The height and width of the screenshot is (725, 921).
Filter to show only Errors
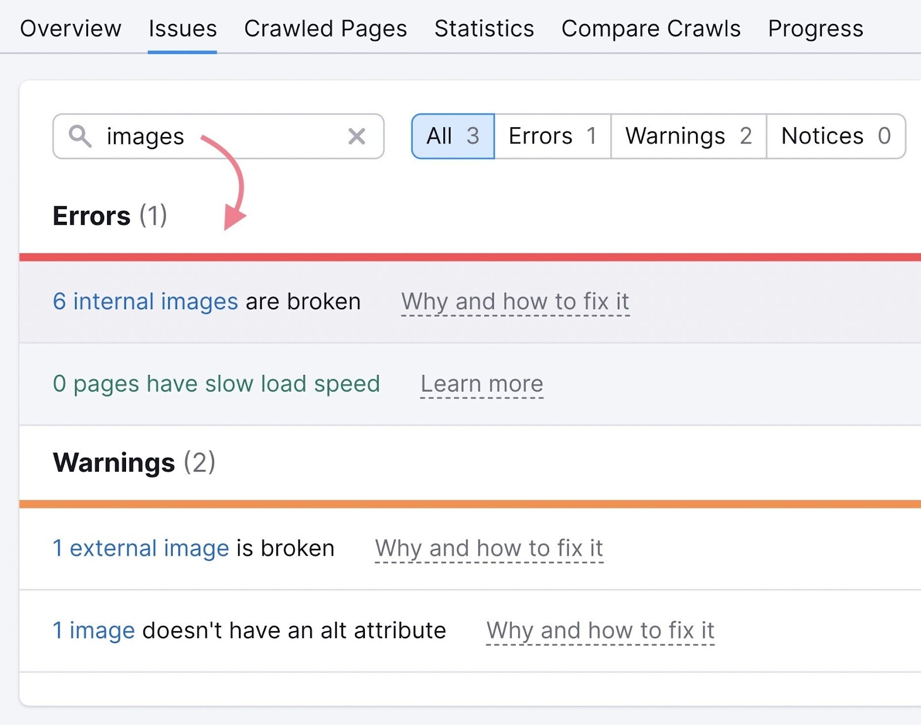551,136
